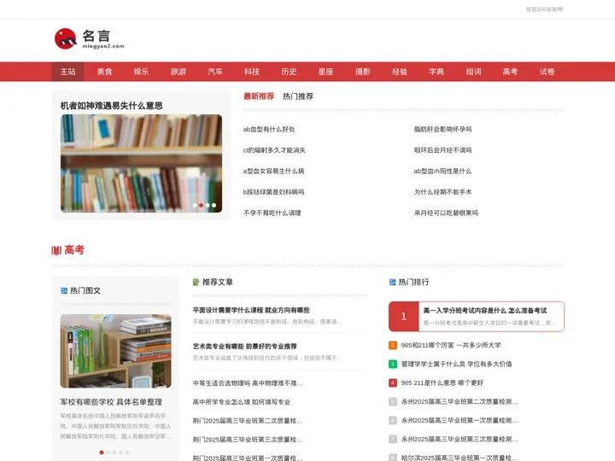Open article 中等生适合选物理吗
This screenshot has height=461, width=615.
(248, 383)
